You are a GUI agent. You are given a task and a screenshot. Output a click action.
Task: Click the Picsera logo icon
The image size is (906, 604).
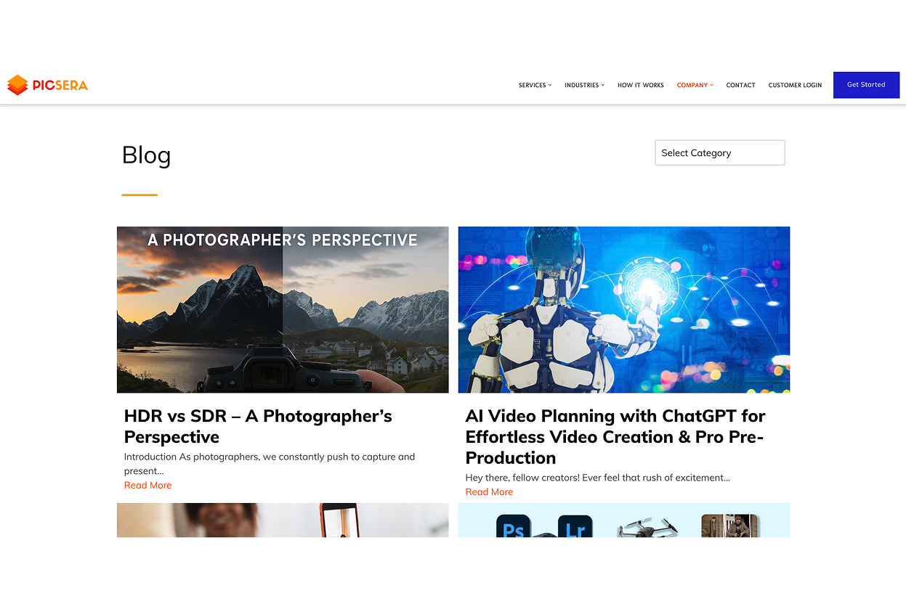click(17, 85)
